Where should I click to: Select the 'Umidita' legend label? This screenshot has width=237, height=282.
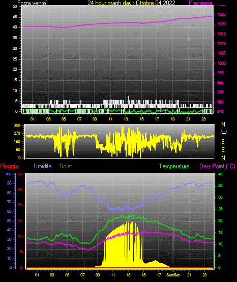click(43, 166)
